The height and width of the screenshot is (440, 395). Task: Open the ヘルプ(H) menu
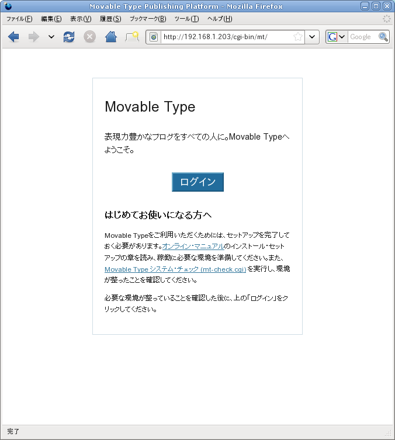point(220,19)
